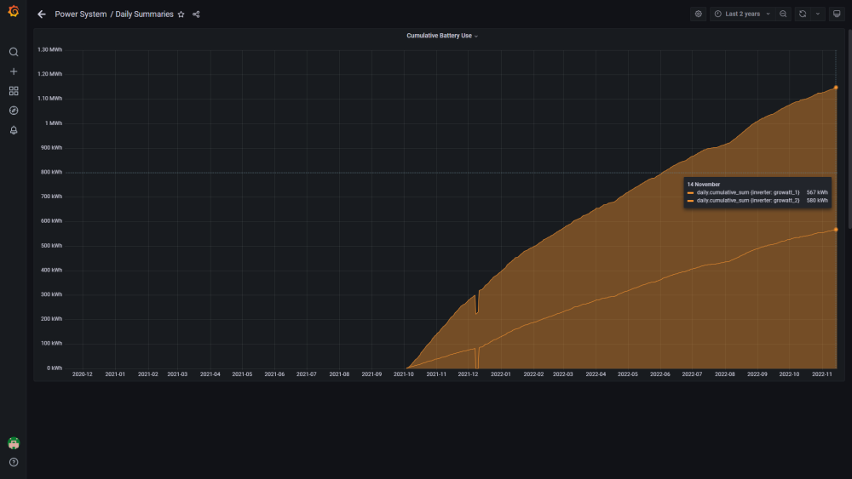Star the Daily Summaries dashboard

click(x=181, y=14)
